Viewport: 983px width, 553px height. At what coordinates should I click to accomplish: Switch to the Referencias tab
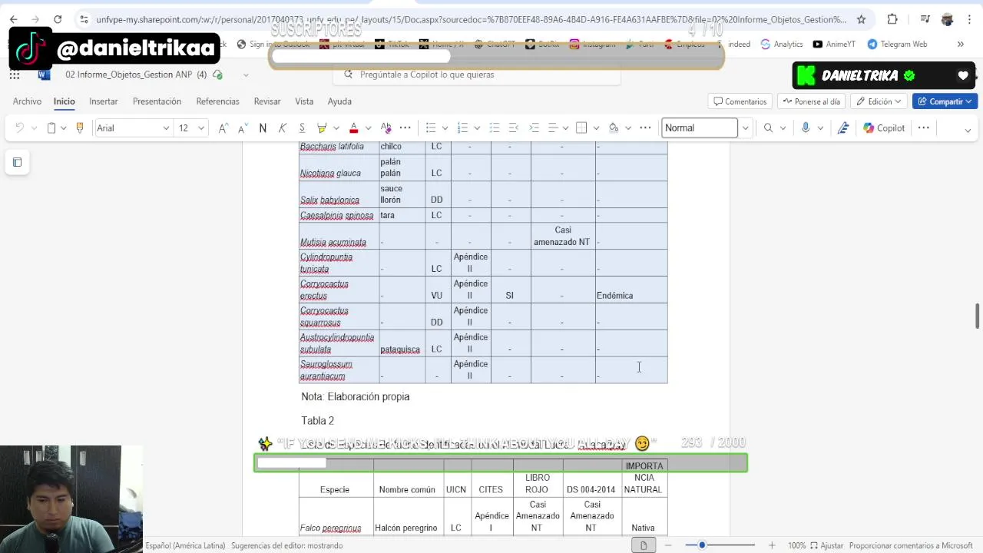[217, 101]
